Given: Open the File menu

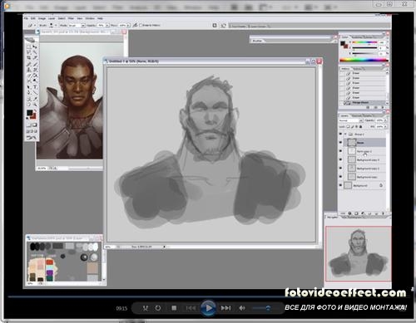Looking at the screenshot, I should click(x=26, y=18).
